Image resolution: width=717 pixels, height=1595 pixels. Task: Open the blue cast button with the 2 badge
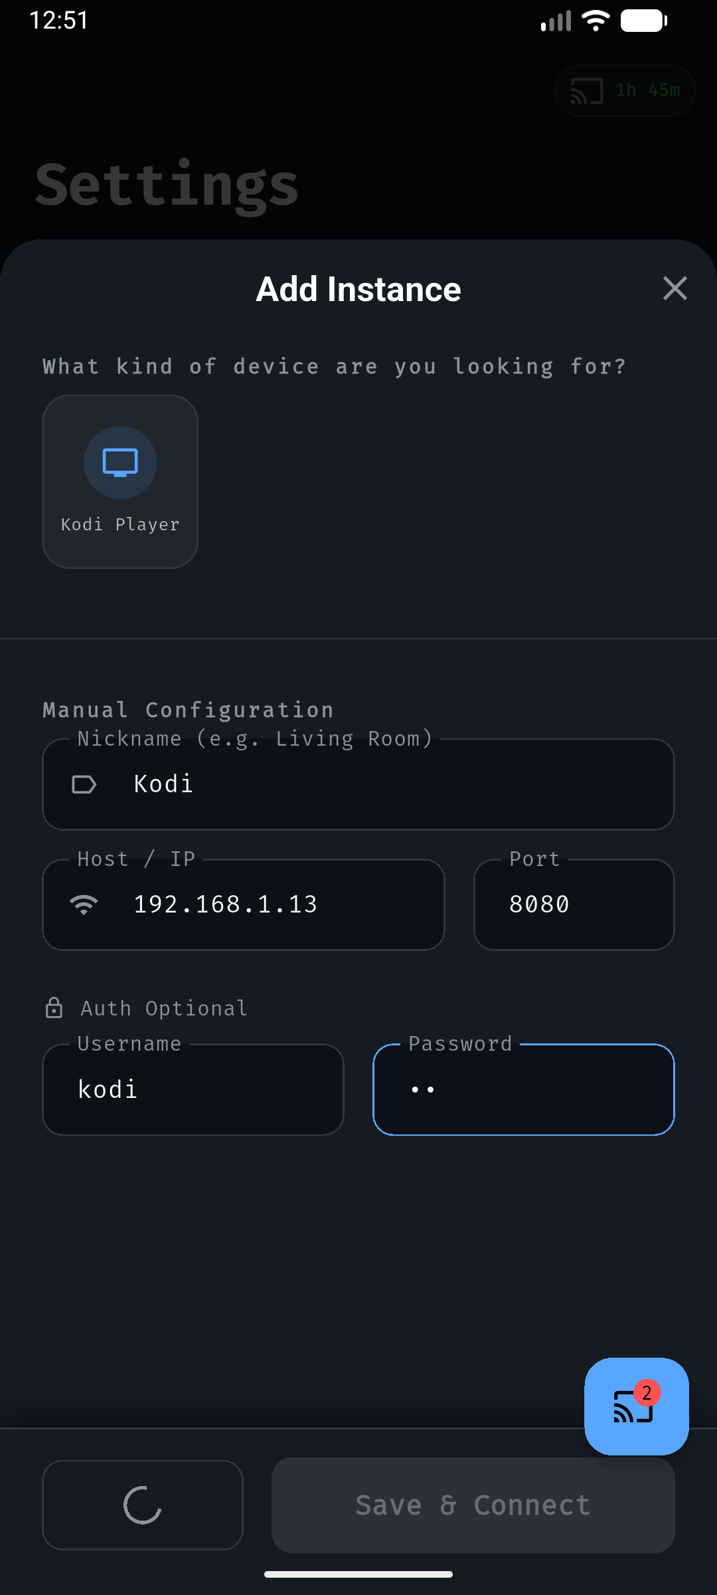tap(635, 1406)
